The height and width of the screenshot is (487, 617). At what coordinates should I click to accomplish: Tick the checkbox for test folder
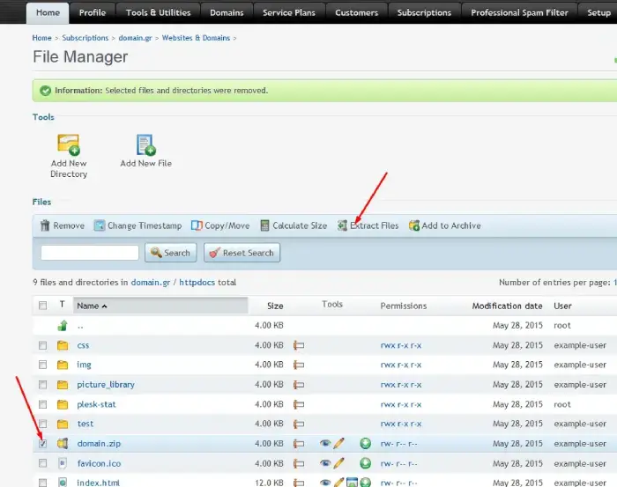pos(42,424)
